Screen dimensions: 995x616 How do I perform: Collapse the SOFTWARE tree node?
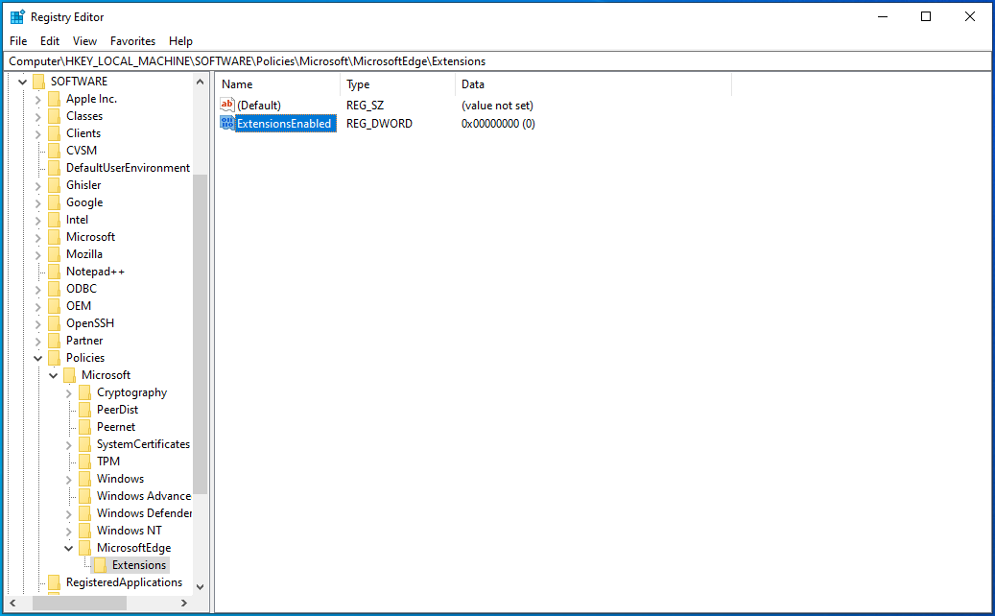point(22,81)
